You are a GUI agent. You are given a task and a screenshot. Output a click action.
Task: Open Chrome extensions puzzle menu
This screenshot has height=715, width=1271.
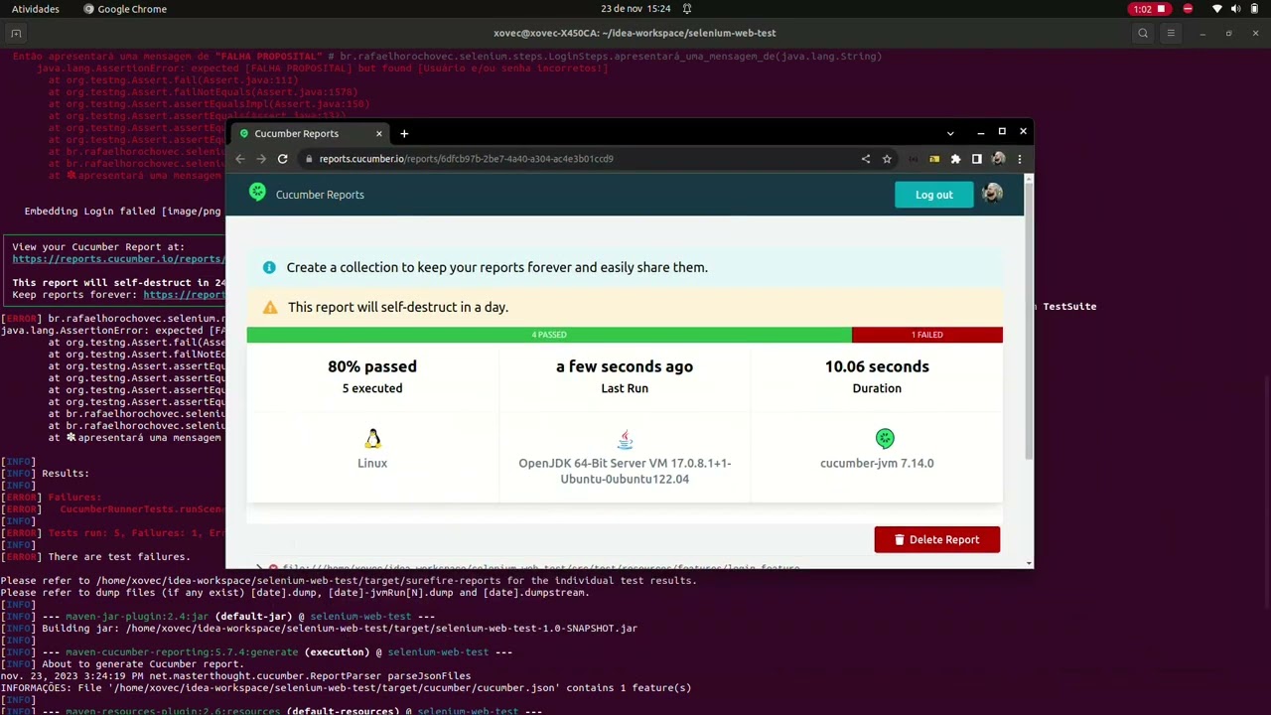pos(955,159)
